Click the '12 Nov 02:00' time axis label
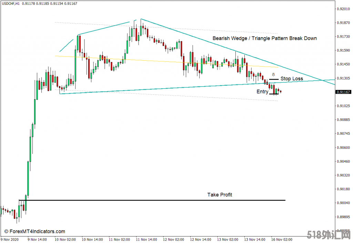This screenshot has width=353, height=243. click(173, 240)
